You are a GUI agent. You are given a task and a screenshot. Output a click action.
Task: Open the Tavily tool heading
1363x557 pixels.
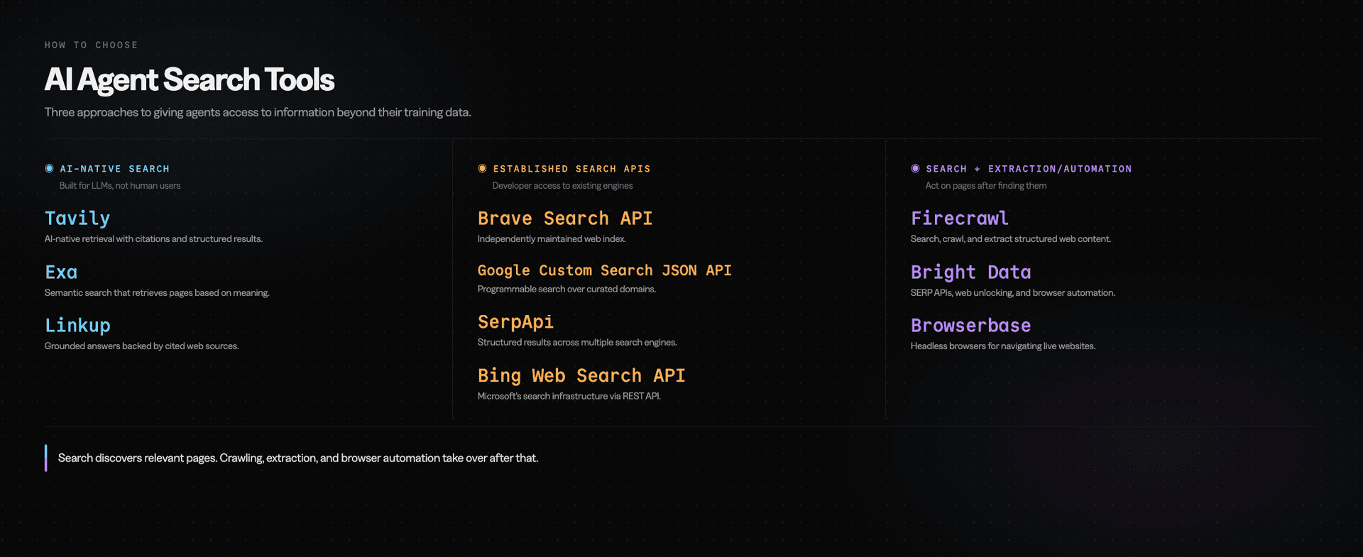[x=77, y=219]
